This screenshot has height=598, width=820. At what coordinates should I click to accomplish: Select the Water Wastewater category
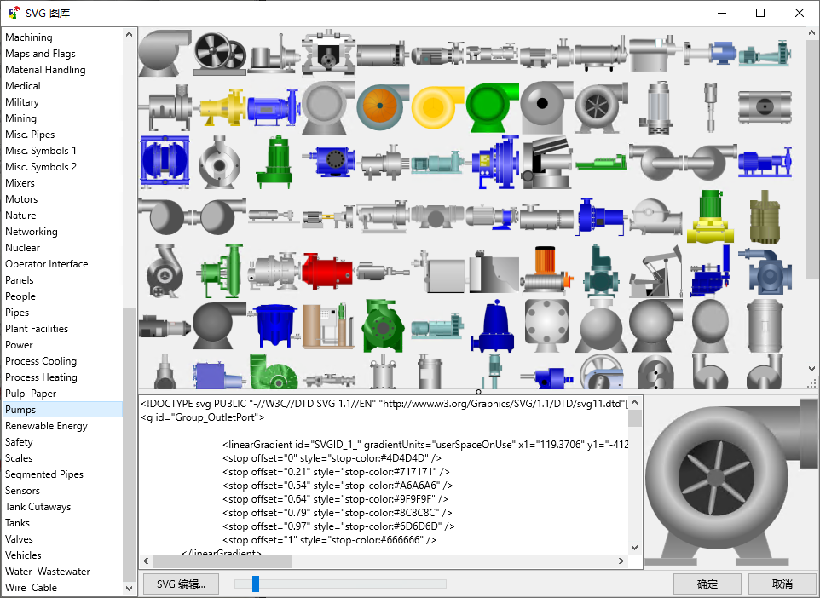(48, 572)
